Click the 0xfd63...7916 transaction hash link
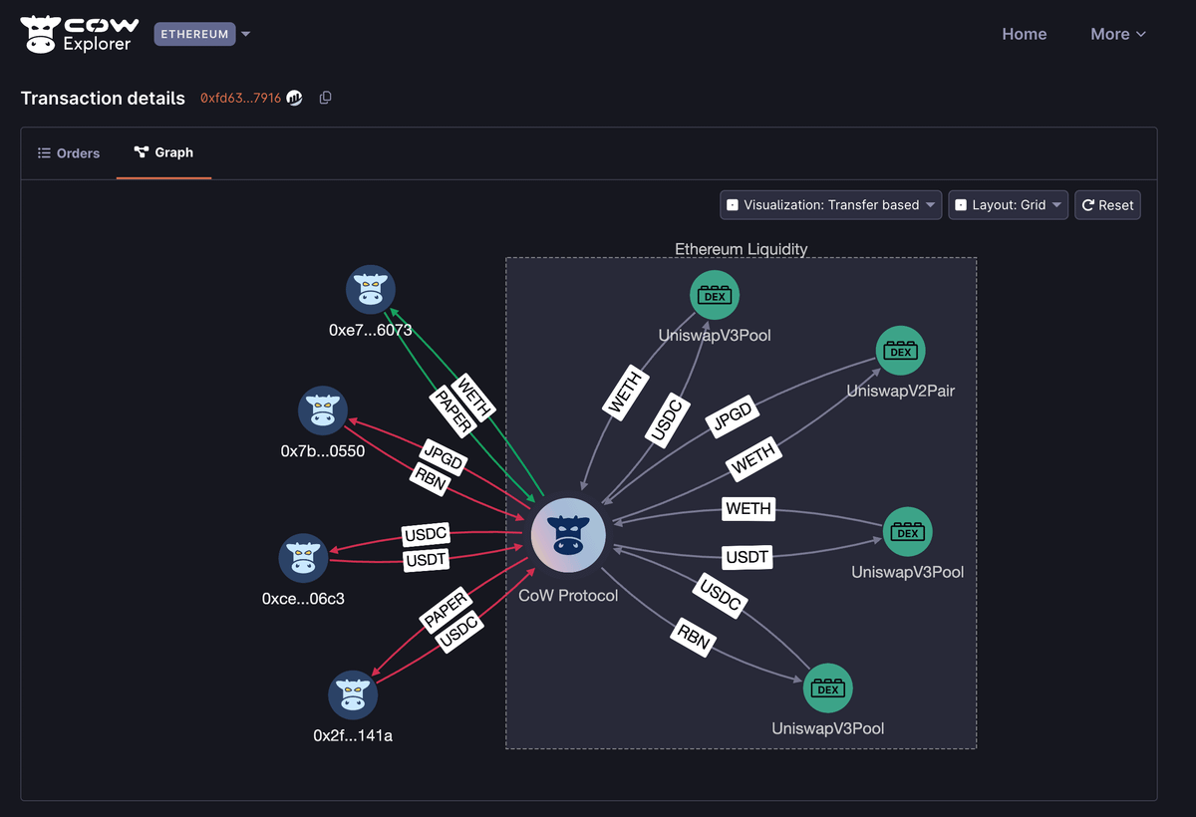The width and height of the screenshot is (1196, 817). (x=240, y=98)
